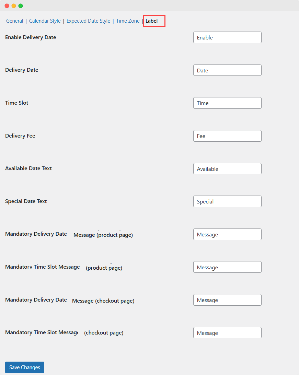Click Mandatory Delivery Date product page message field

click(x=227, y=234)
